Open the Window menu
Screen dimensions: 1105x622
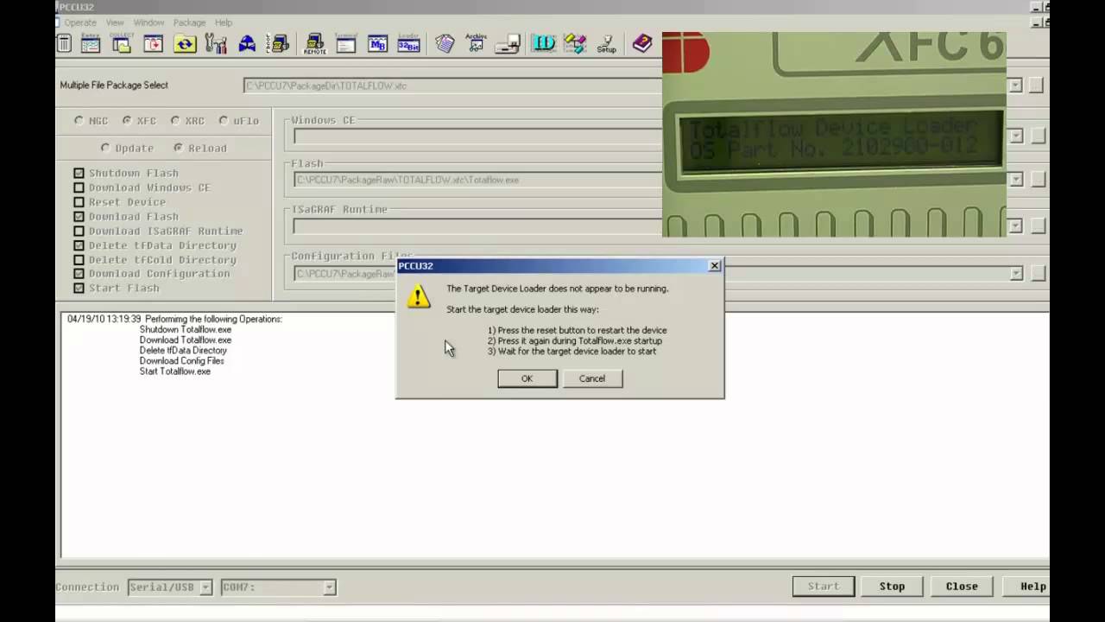(x=148, y=22)
